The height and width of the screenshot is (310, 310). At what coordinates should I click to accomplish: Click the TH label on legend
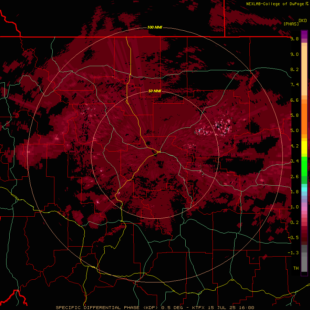[x=296, y=268]
